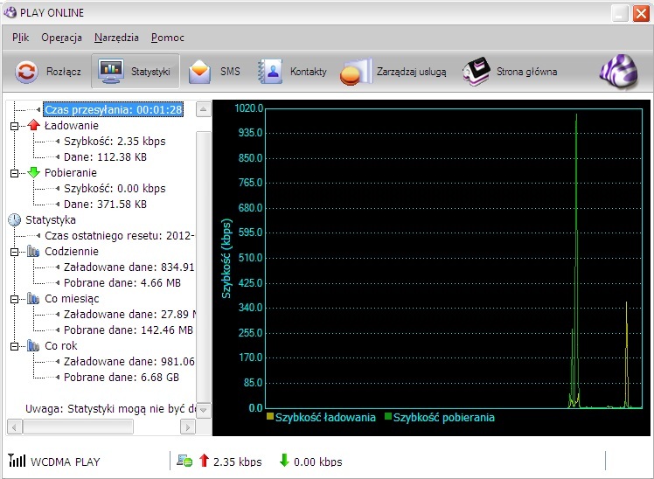This screenshot has height=479, width=654.
Task: Click the vertical scrollbar down arrow
Action: pyautogui.click(x=203, y=410)
